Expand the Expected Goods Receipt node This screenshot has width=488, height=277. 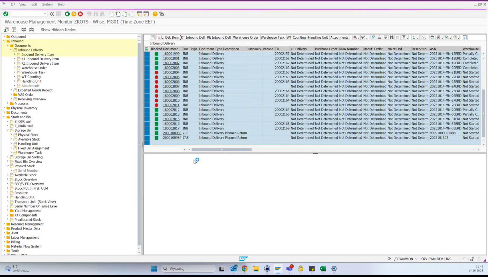point(12,90)
